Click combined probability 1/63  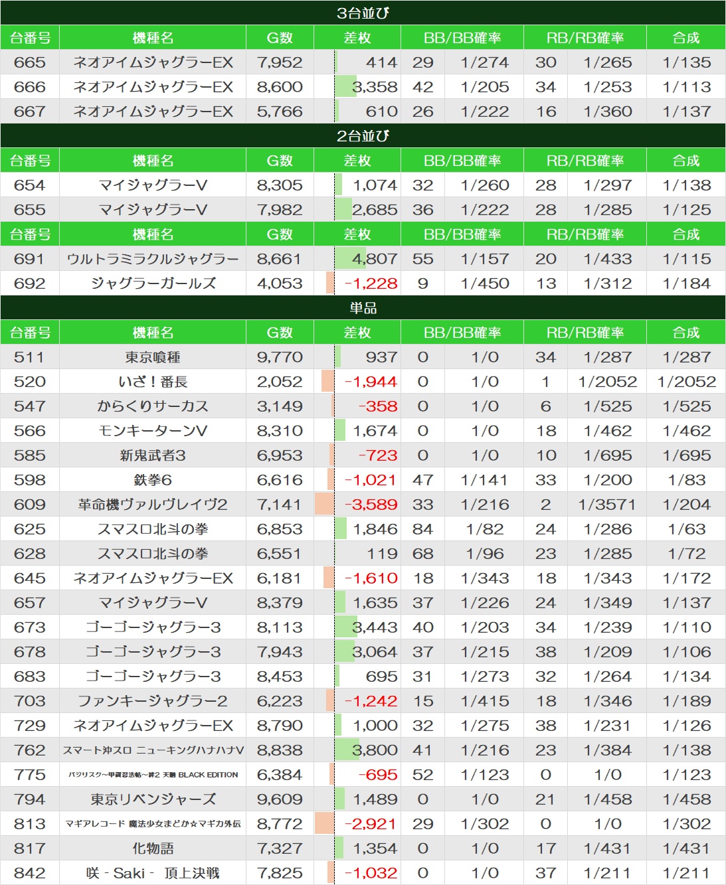(687, 529)
